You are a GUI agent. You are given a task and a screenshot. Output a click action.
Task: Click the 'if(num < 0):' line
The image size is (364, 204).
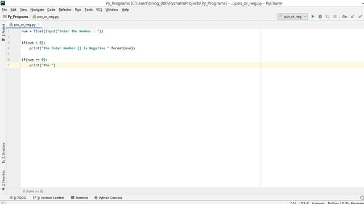click(34, 42)
